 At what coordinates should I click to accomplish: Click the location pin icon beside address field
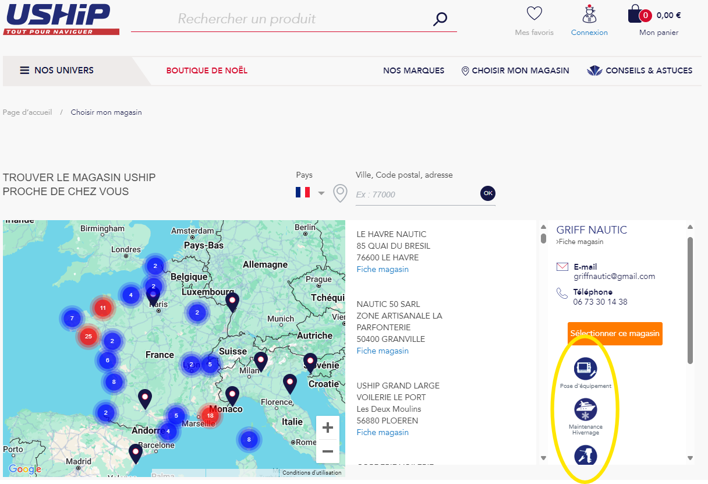[x=340, y=193]
